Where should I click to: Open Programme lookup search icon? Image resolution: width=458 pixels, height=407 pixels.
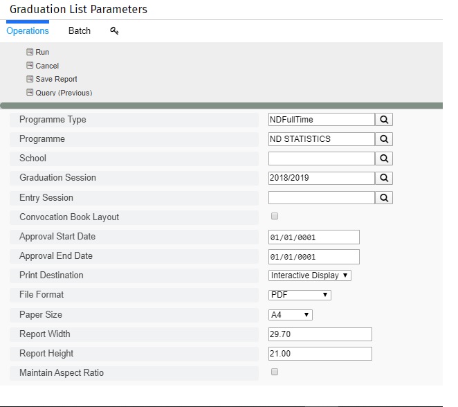point(384,139)
